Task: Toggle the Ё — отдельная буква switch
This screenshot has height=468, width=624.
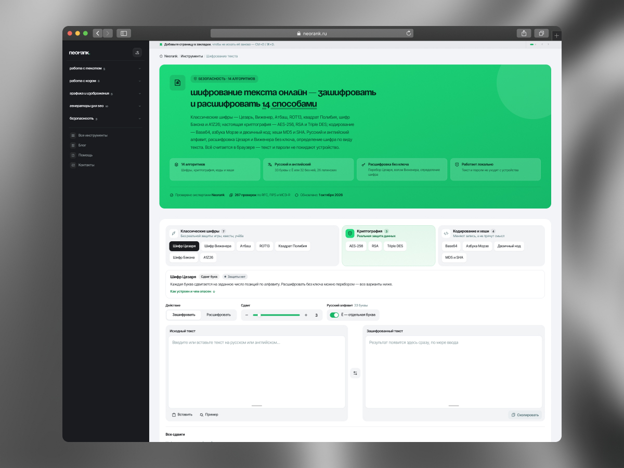Action: pyautogui.click(x=334, y=315)
